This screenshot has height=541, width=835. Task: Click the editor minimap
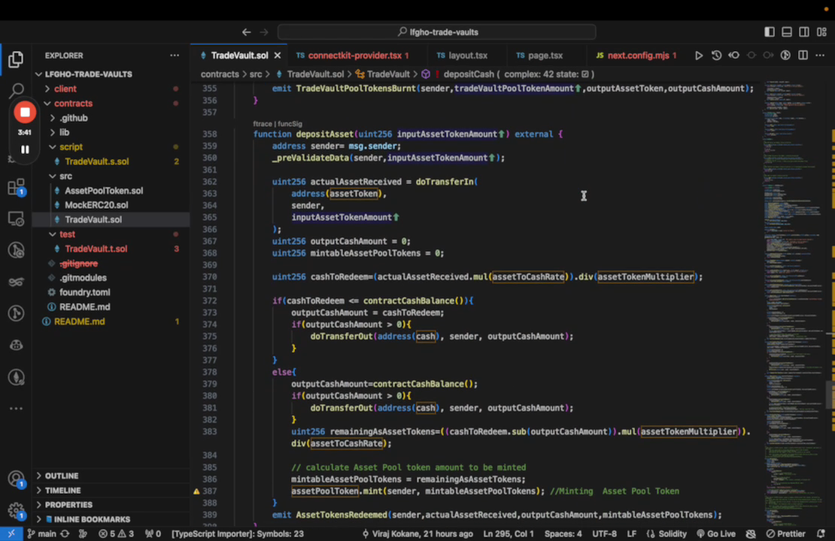(x=794, y=304)
